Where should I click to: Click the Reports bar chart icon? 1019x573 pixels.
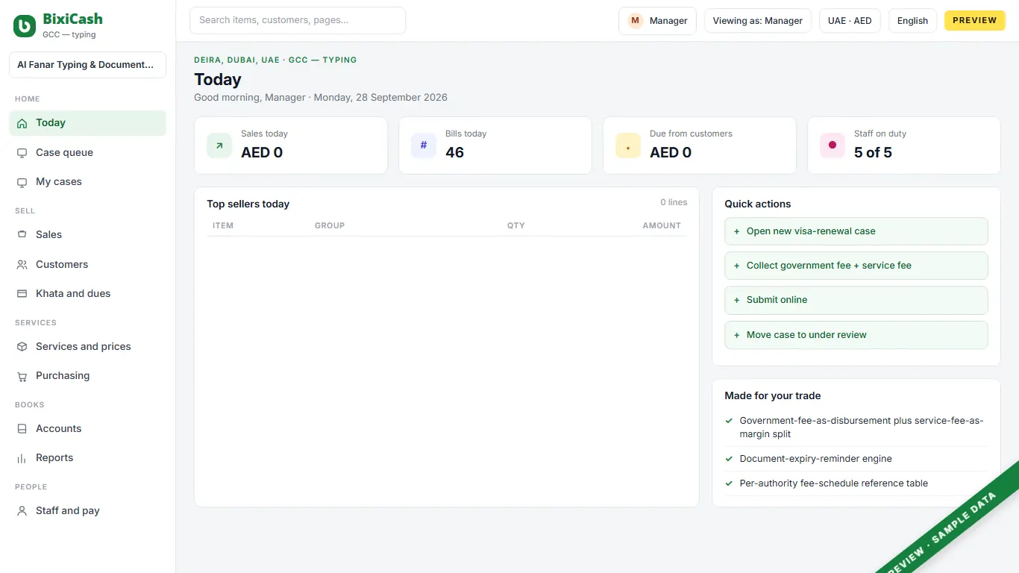(x=22, y=457)
